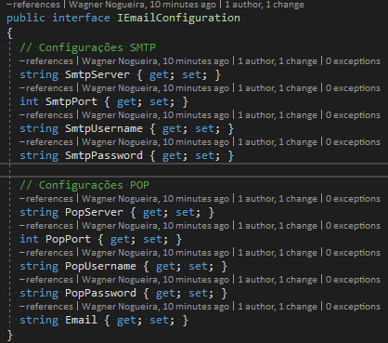Open '0 exceptions' CodeLens above PopServer
388x343 pixels.
(x=353, y=199)
